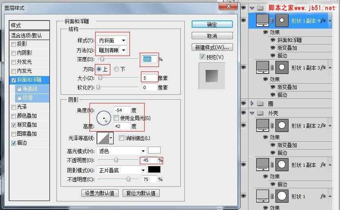Toggle visibility of 圈 group
This screenshot has height=210, width=340.
[x=244, y=103]
